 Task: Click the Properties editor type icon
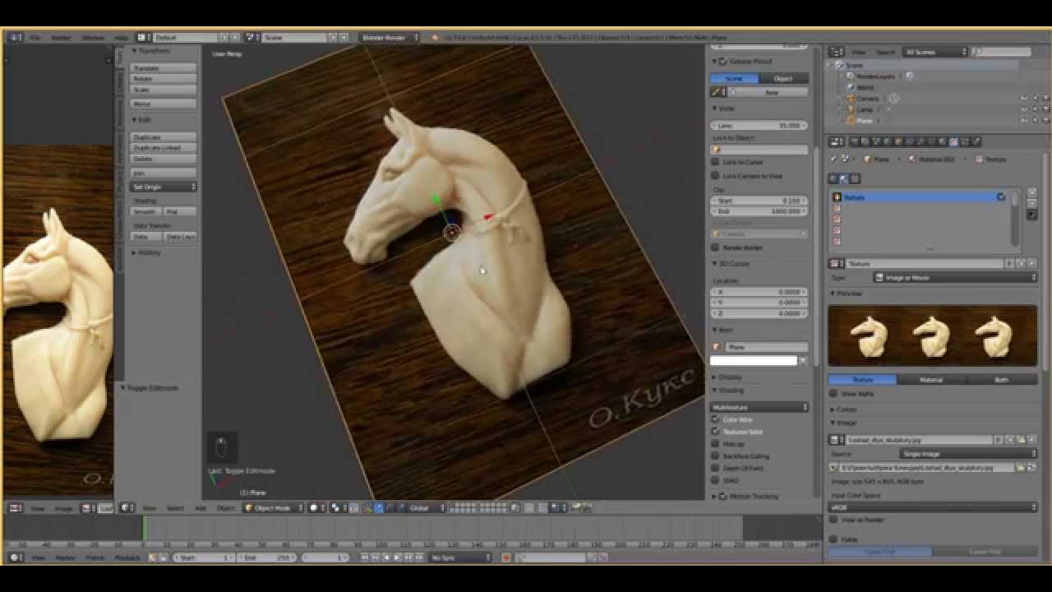(x=836, y=142)
